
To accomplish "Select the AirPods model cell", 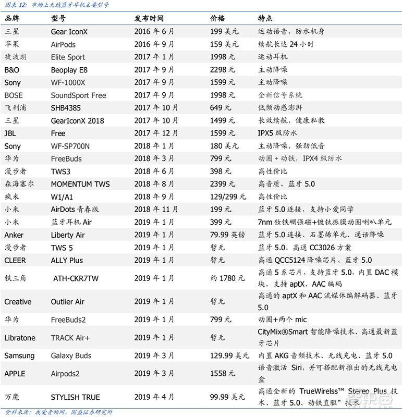I will pos(63,44).
